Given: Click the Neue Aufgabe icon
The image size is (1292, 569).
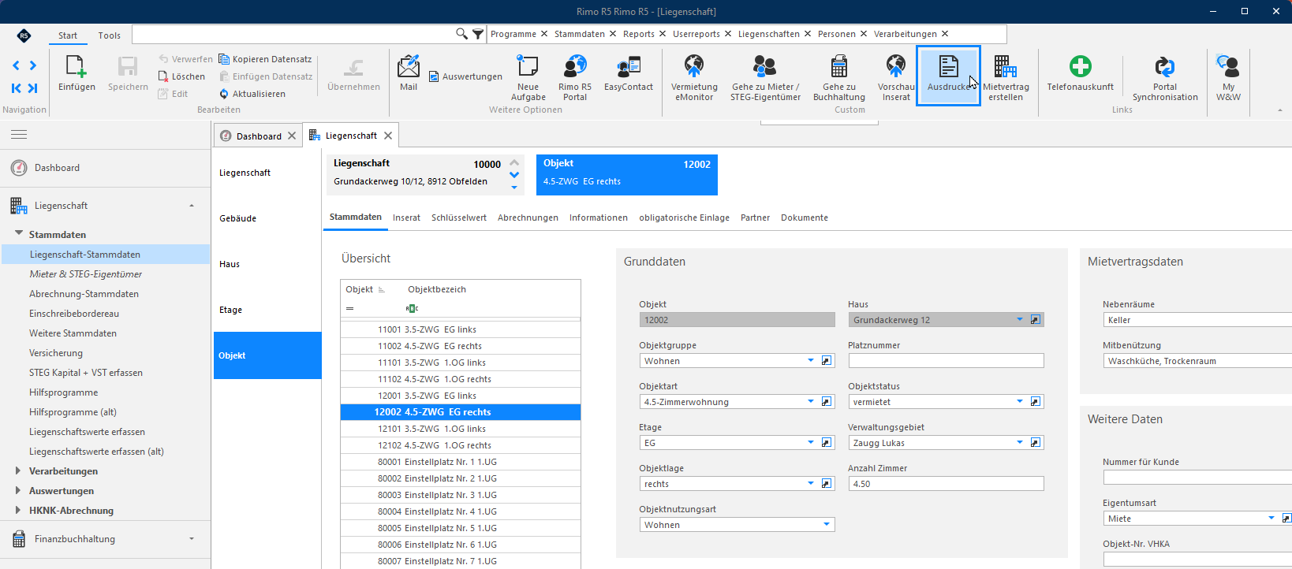Looking at the screenshot, I should tap(528, 67).
